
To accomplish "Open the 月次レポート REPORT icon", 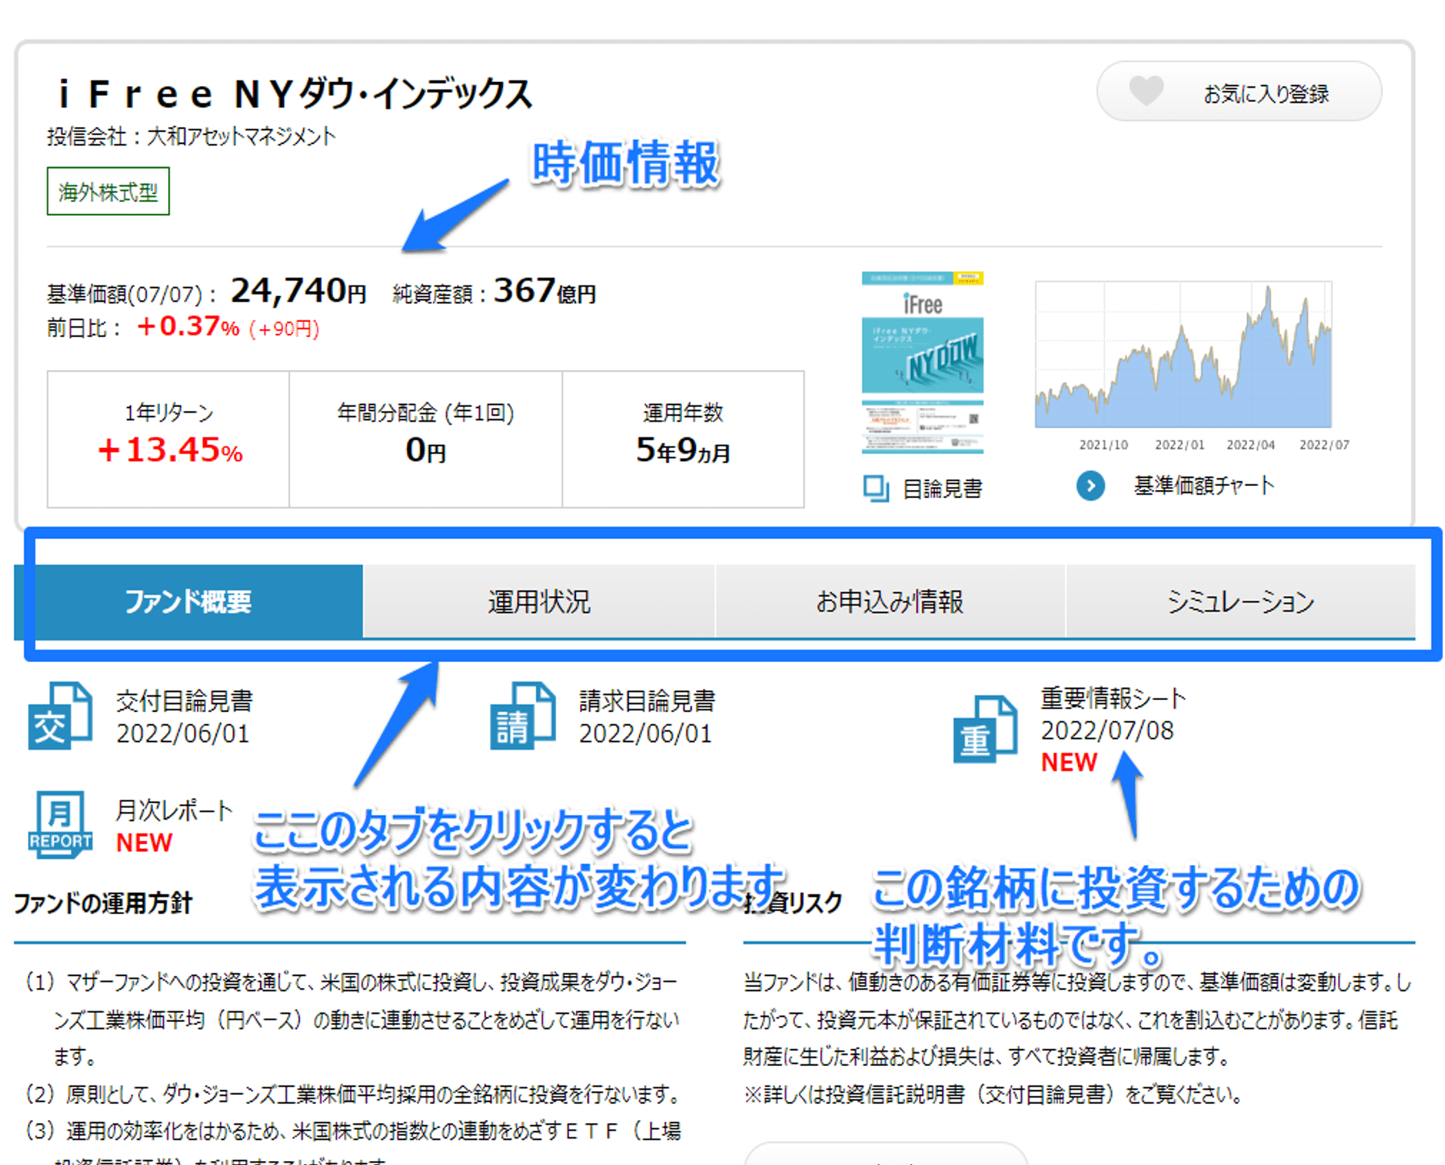I will [60, 824].
